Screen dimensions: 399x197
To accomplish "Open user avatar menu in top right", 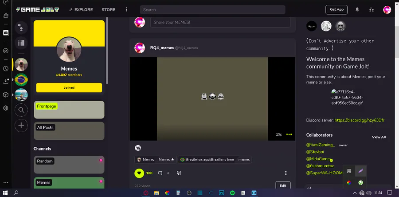I will point(387,10).
